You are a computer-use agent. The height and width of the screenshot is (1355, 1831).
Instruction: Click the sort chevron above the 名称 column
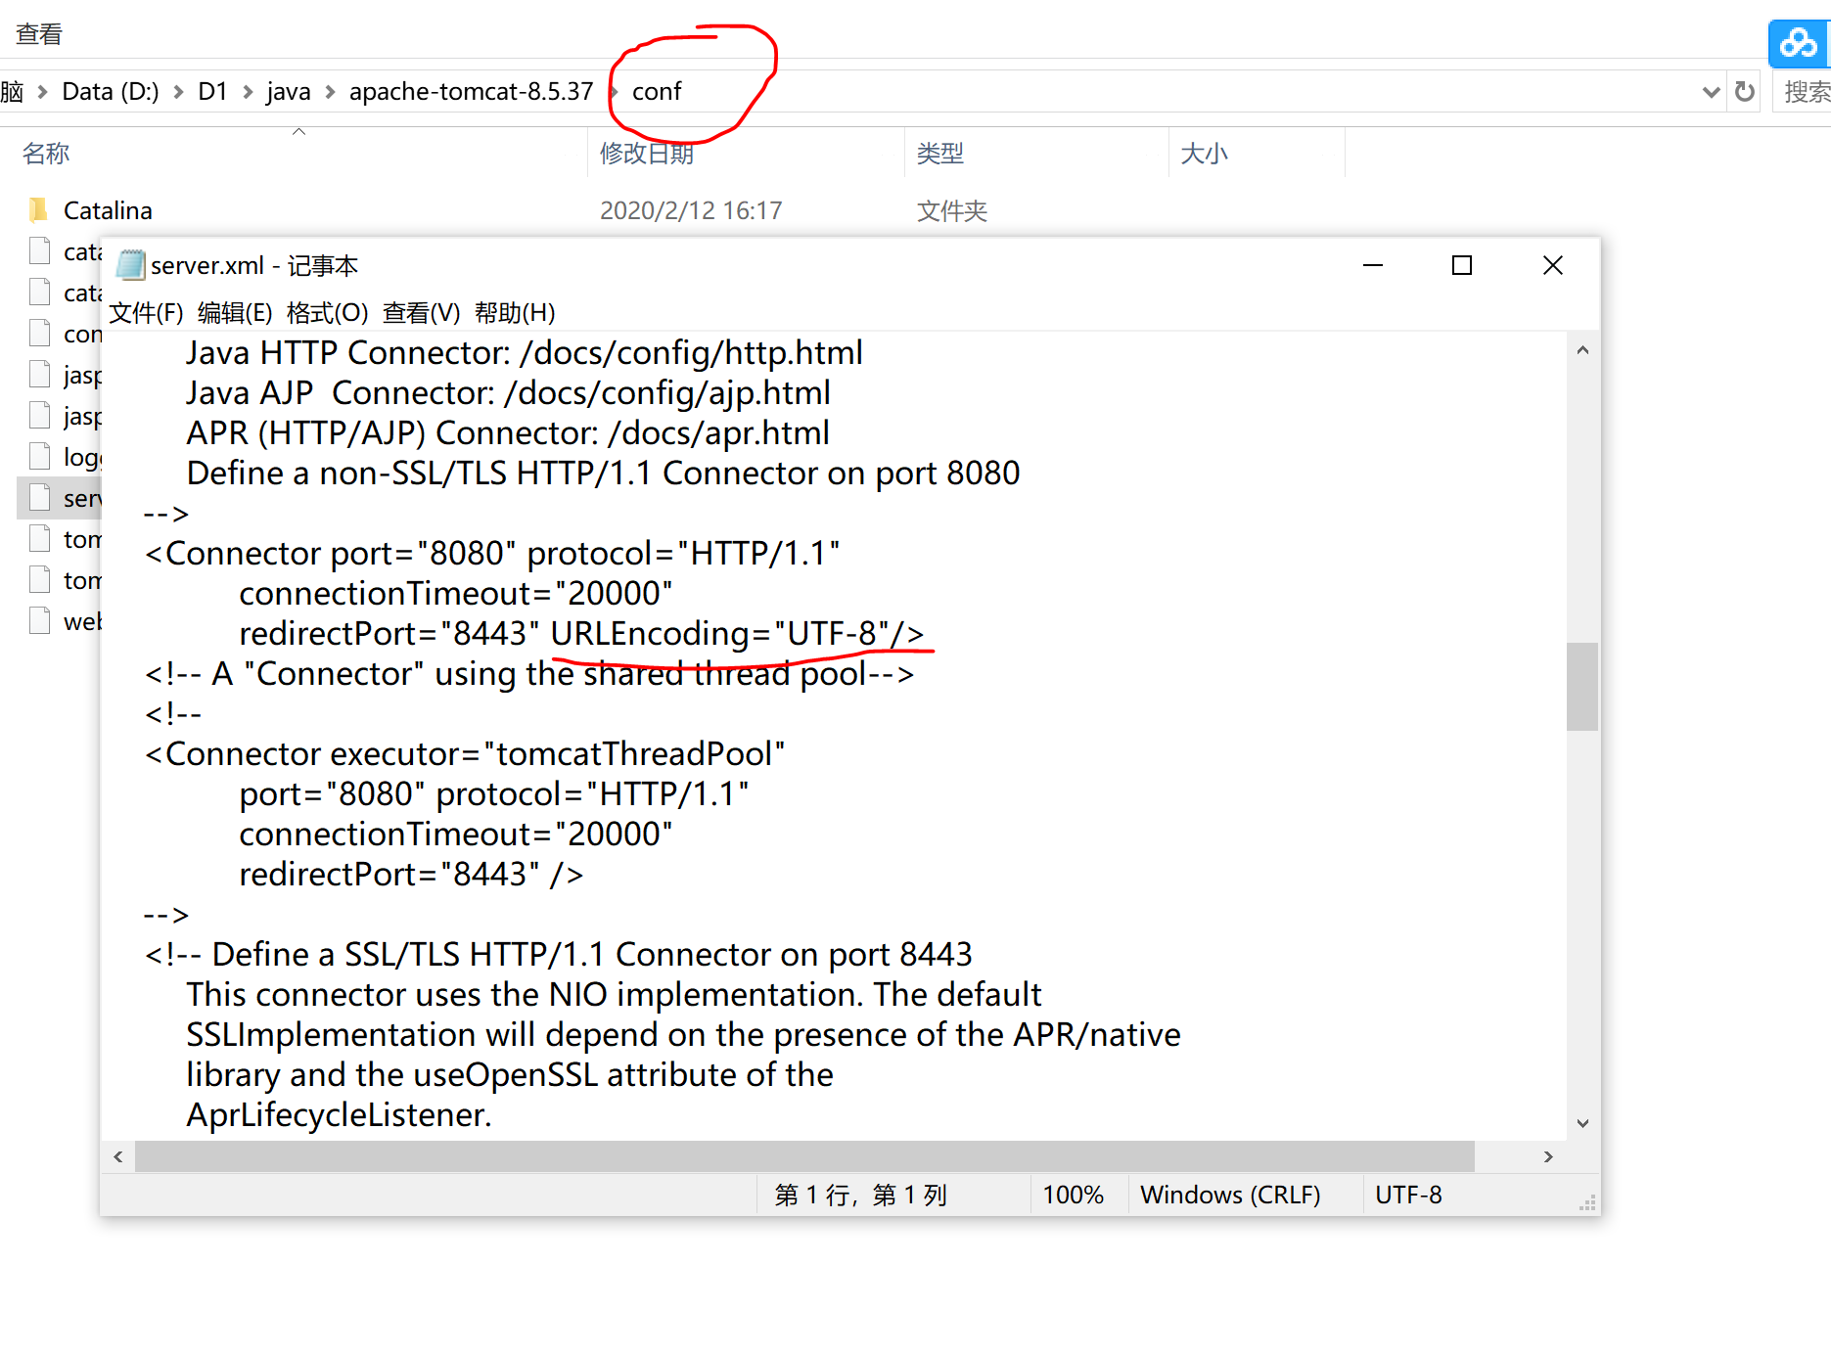pos(298,129)
